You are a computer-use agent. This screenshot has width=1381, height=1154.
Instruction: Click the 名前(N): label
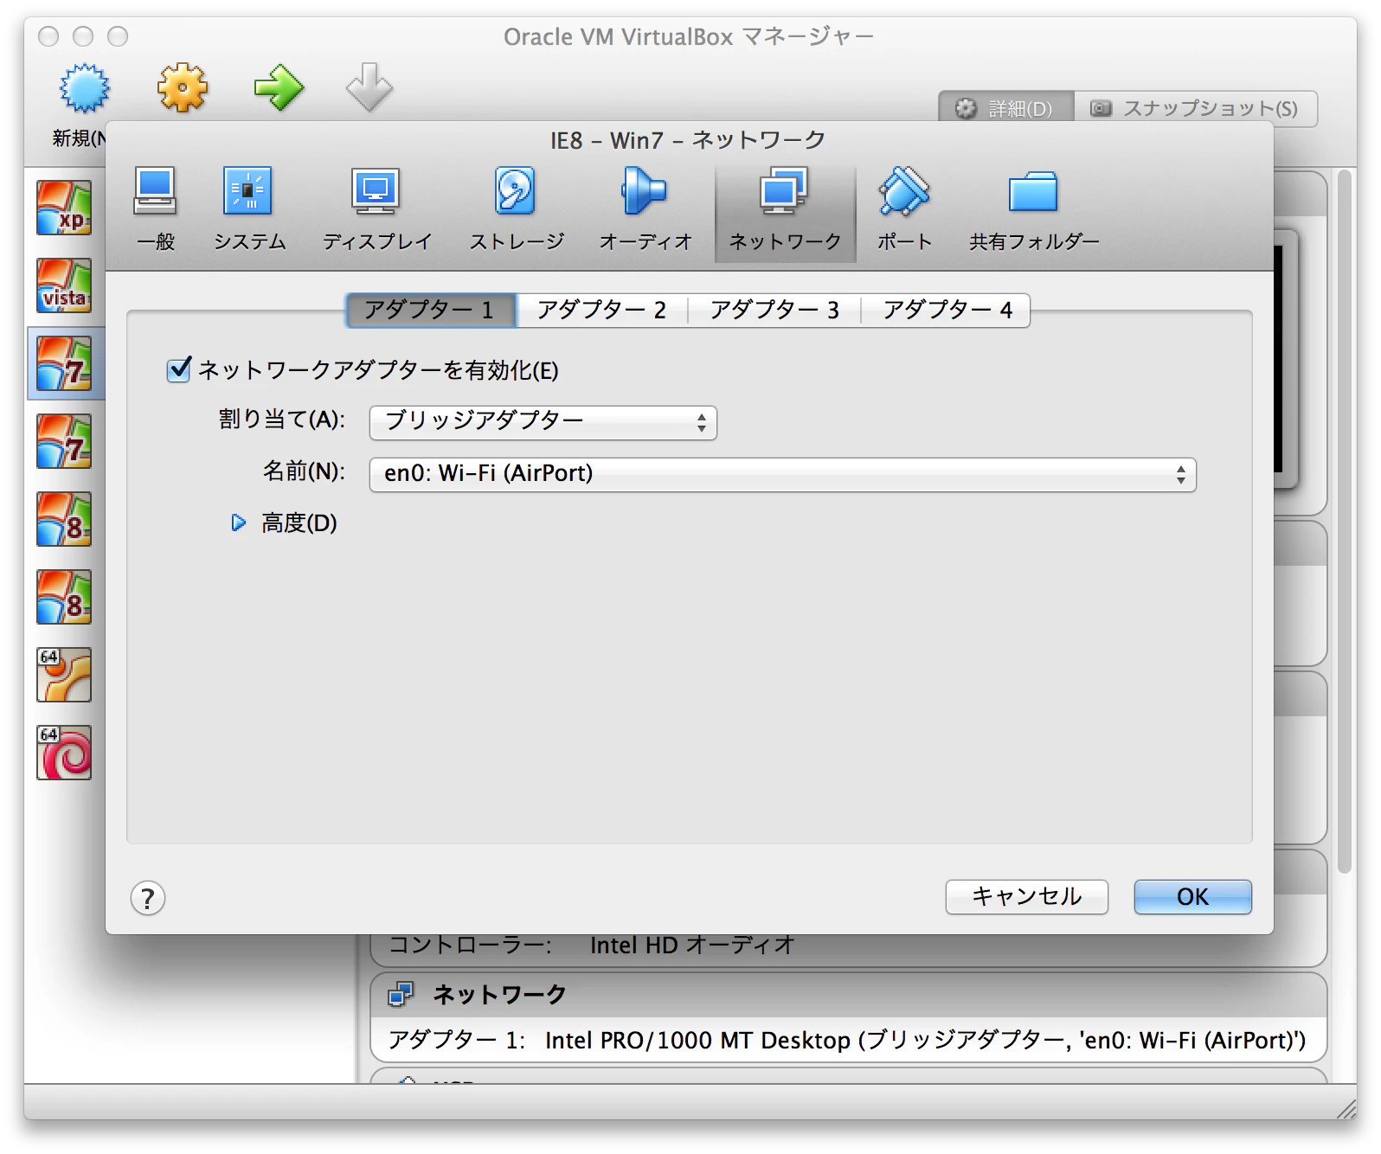(304, 471)
